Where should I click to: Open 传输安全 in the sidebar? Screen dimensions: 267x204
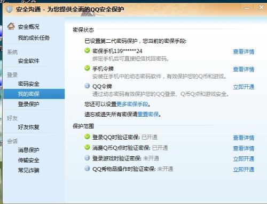(28, 160)
